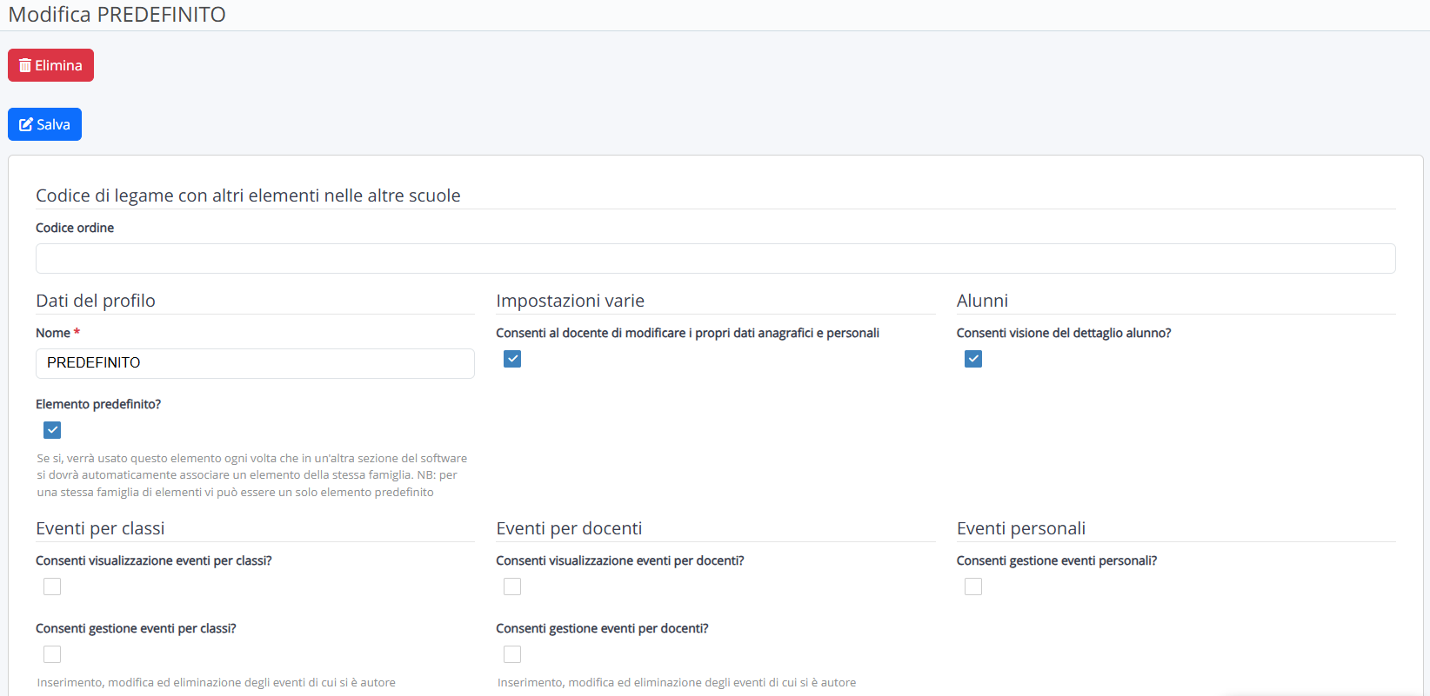Click the 'Modifica PREDEFINITO' page title

pos(117,15)
